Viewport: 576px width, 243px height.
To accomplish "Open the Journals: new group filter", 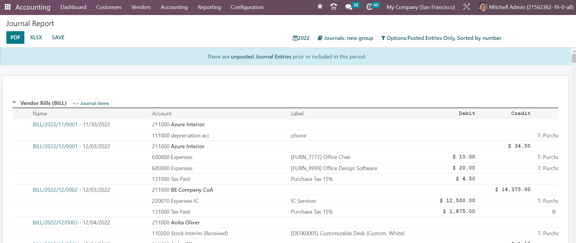I will 345,38.
